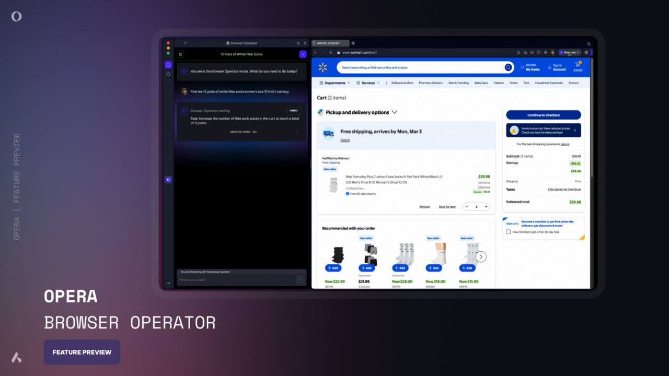Check the free 30-day trial checkbox
669x376 pixels.
tap(509, 231)
